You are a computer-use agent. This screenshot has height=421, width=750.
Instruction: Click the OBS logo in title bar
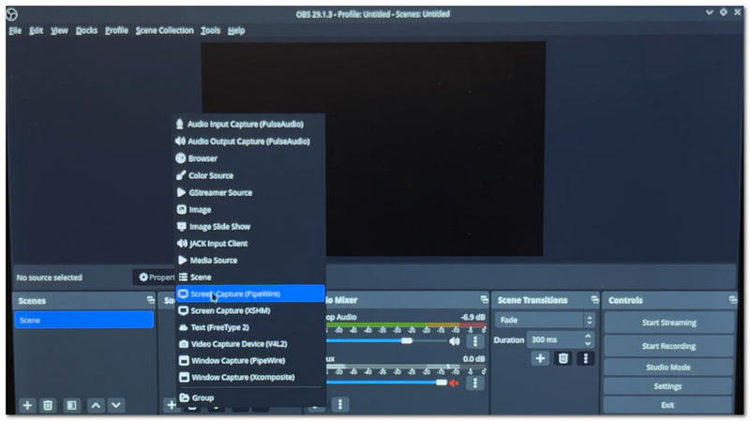pyautogui.click(x=12, y=14)
